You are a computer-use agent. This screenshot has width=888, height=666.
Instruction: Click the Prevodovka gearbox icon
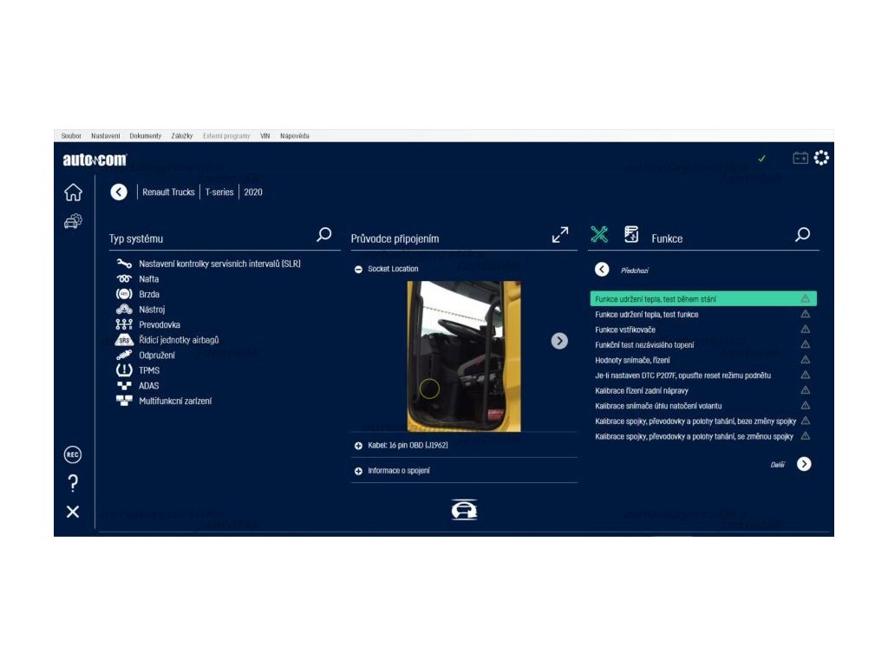click(124, 324)
